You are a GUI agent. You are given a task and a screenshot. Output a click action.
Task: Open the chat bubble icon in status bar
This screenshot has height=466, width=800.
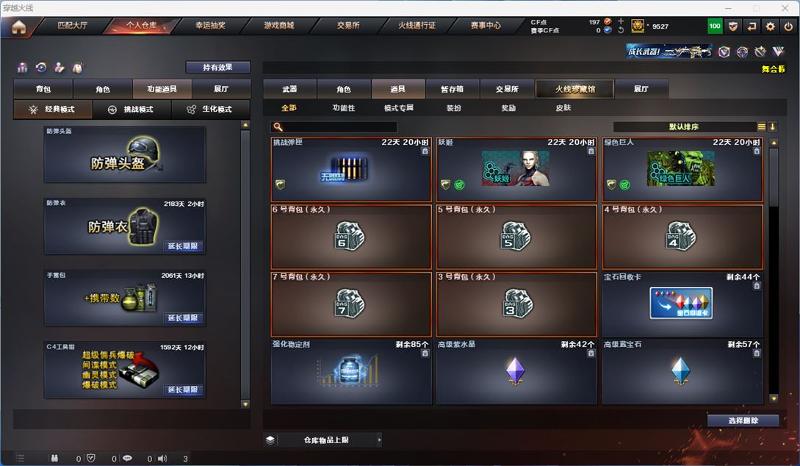(x=127, y=459)
